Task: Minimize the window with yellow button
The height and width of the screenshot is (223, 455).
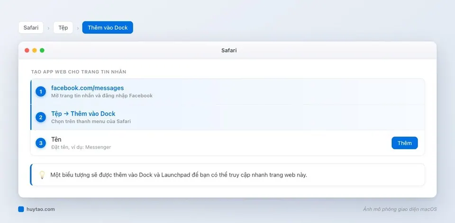Action: (x=35, y=51)
